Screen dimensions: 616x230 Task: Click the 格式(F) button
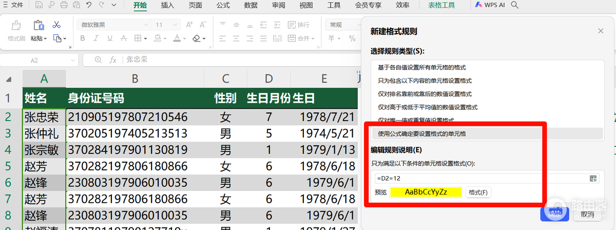[x=478, y=193]
